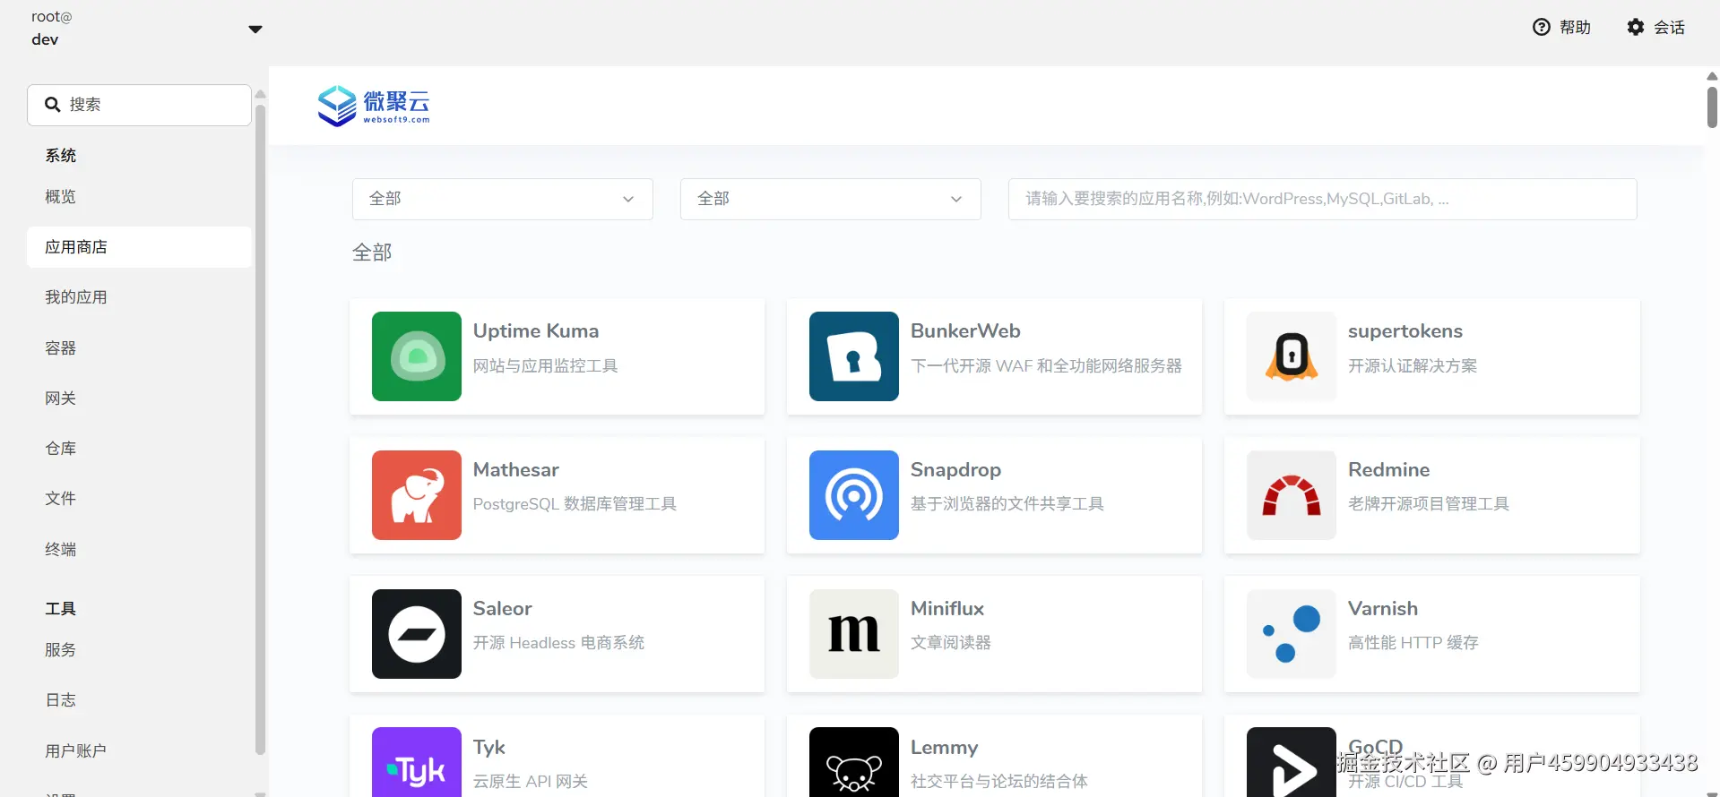Click the Lemmy title
The width and height of the screenshot is (1720, 797).
tap(945, 747)
